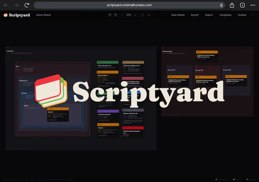Toggle light theme with the sun icon
The image size is (259, 182).
pos(149,15)
